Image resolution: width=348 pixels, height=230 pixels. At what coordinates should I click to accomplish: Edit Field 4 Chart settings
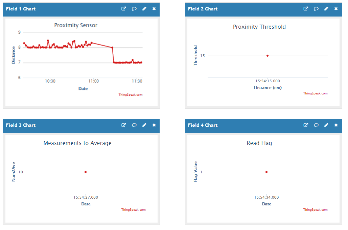[x=326, y=125]
